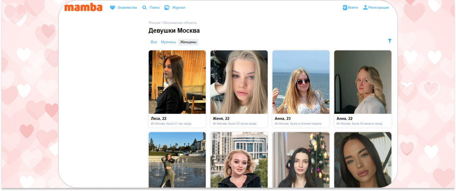Open the filter funnel icon
Viewport: 456px width, 191px height.
[x=389, y=41]
